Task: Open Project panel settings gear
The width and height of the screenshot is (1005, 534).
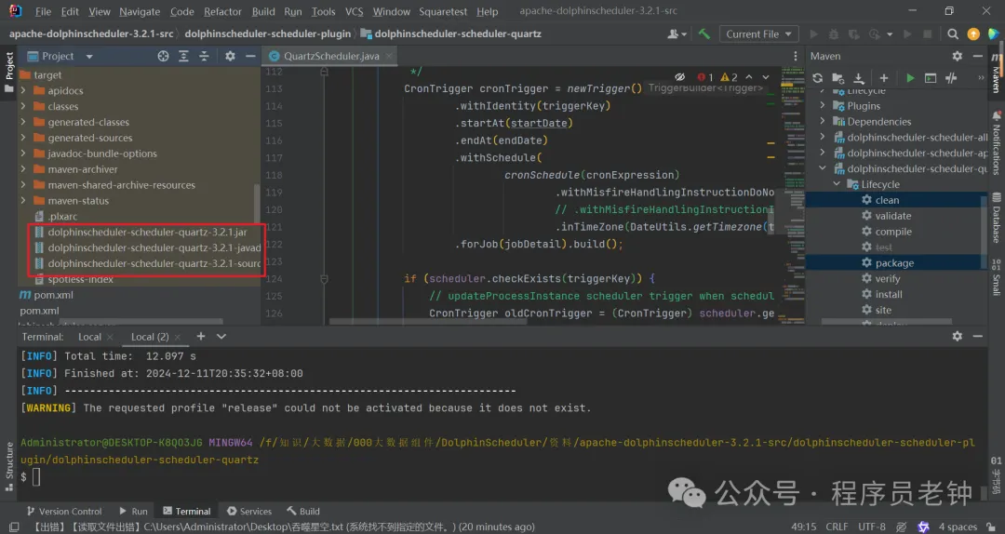Action: [230, 57]
